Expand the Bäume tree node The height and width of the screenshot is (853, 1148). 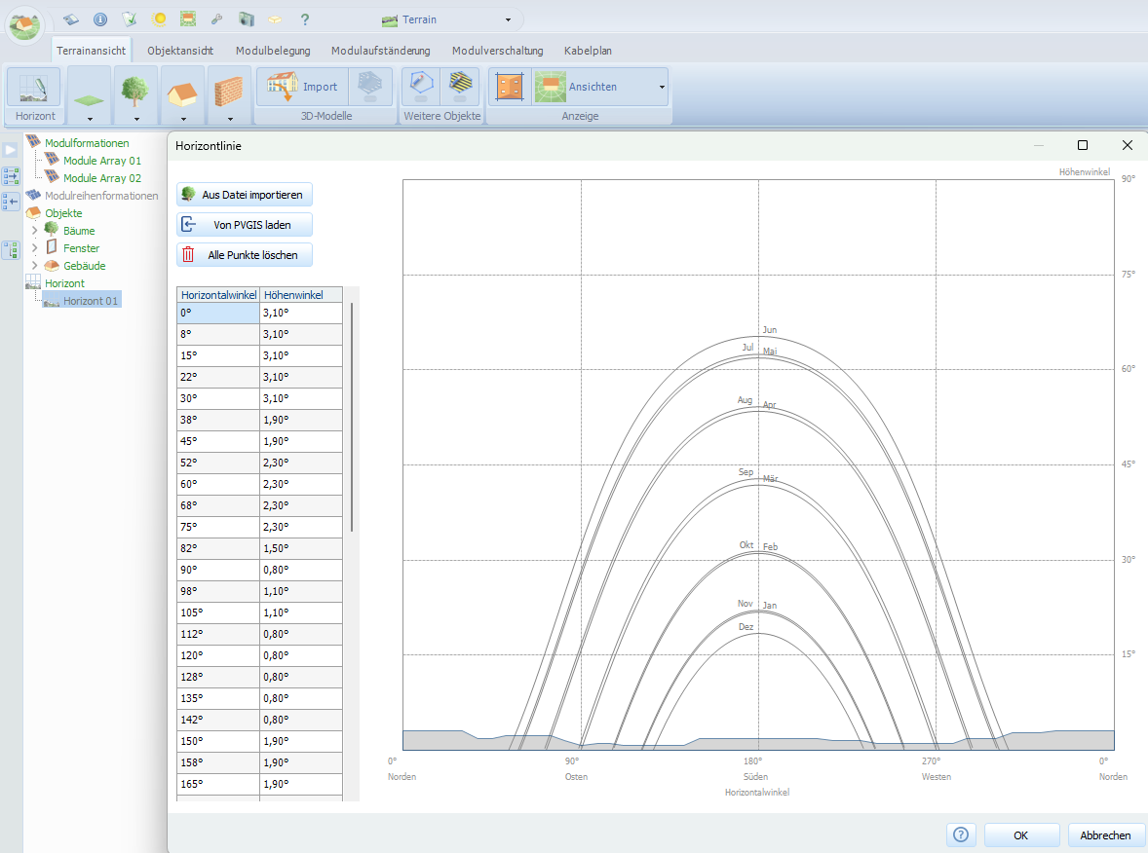tap(35, 231)
